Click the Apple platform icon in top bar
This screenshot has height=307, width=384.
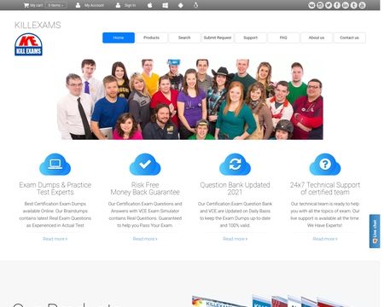(149, 5)
